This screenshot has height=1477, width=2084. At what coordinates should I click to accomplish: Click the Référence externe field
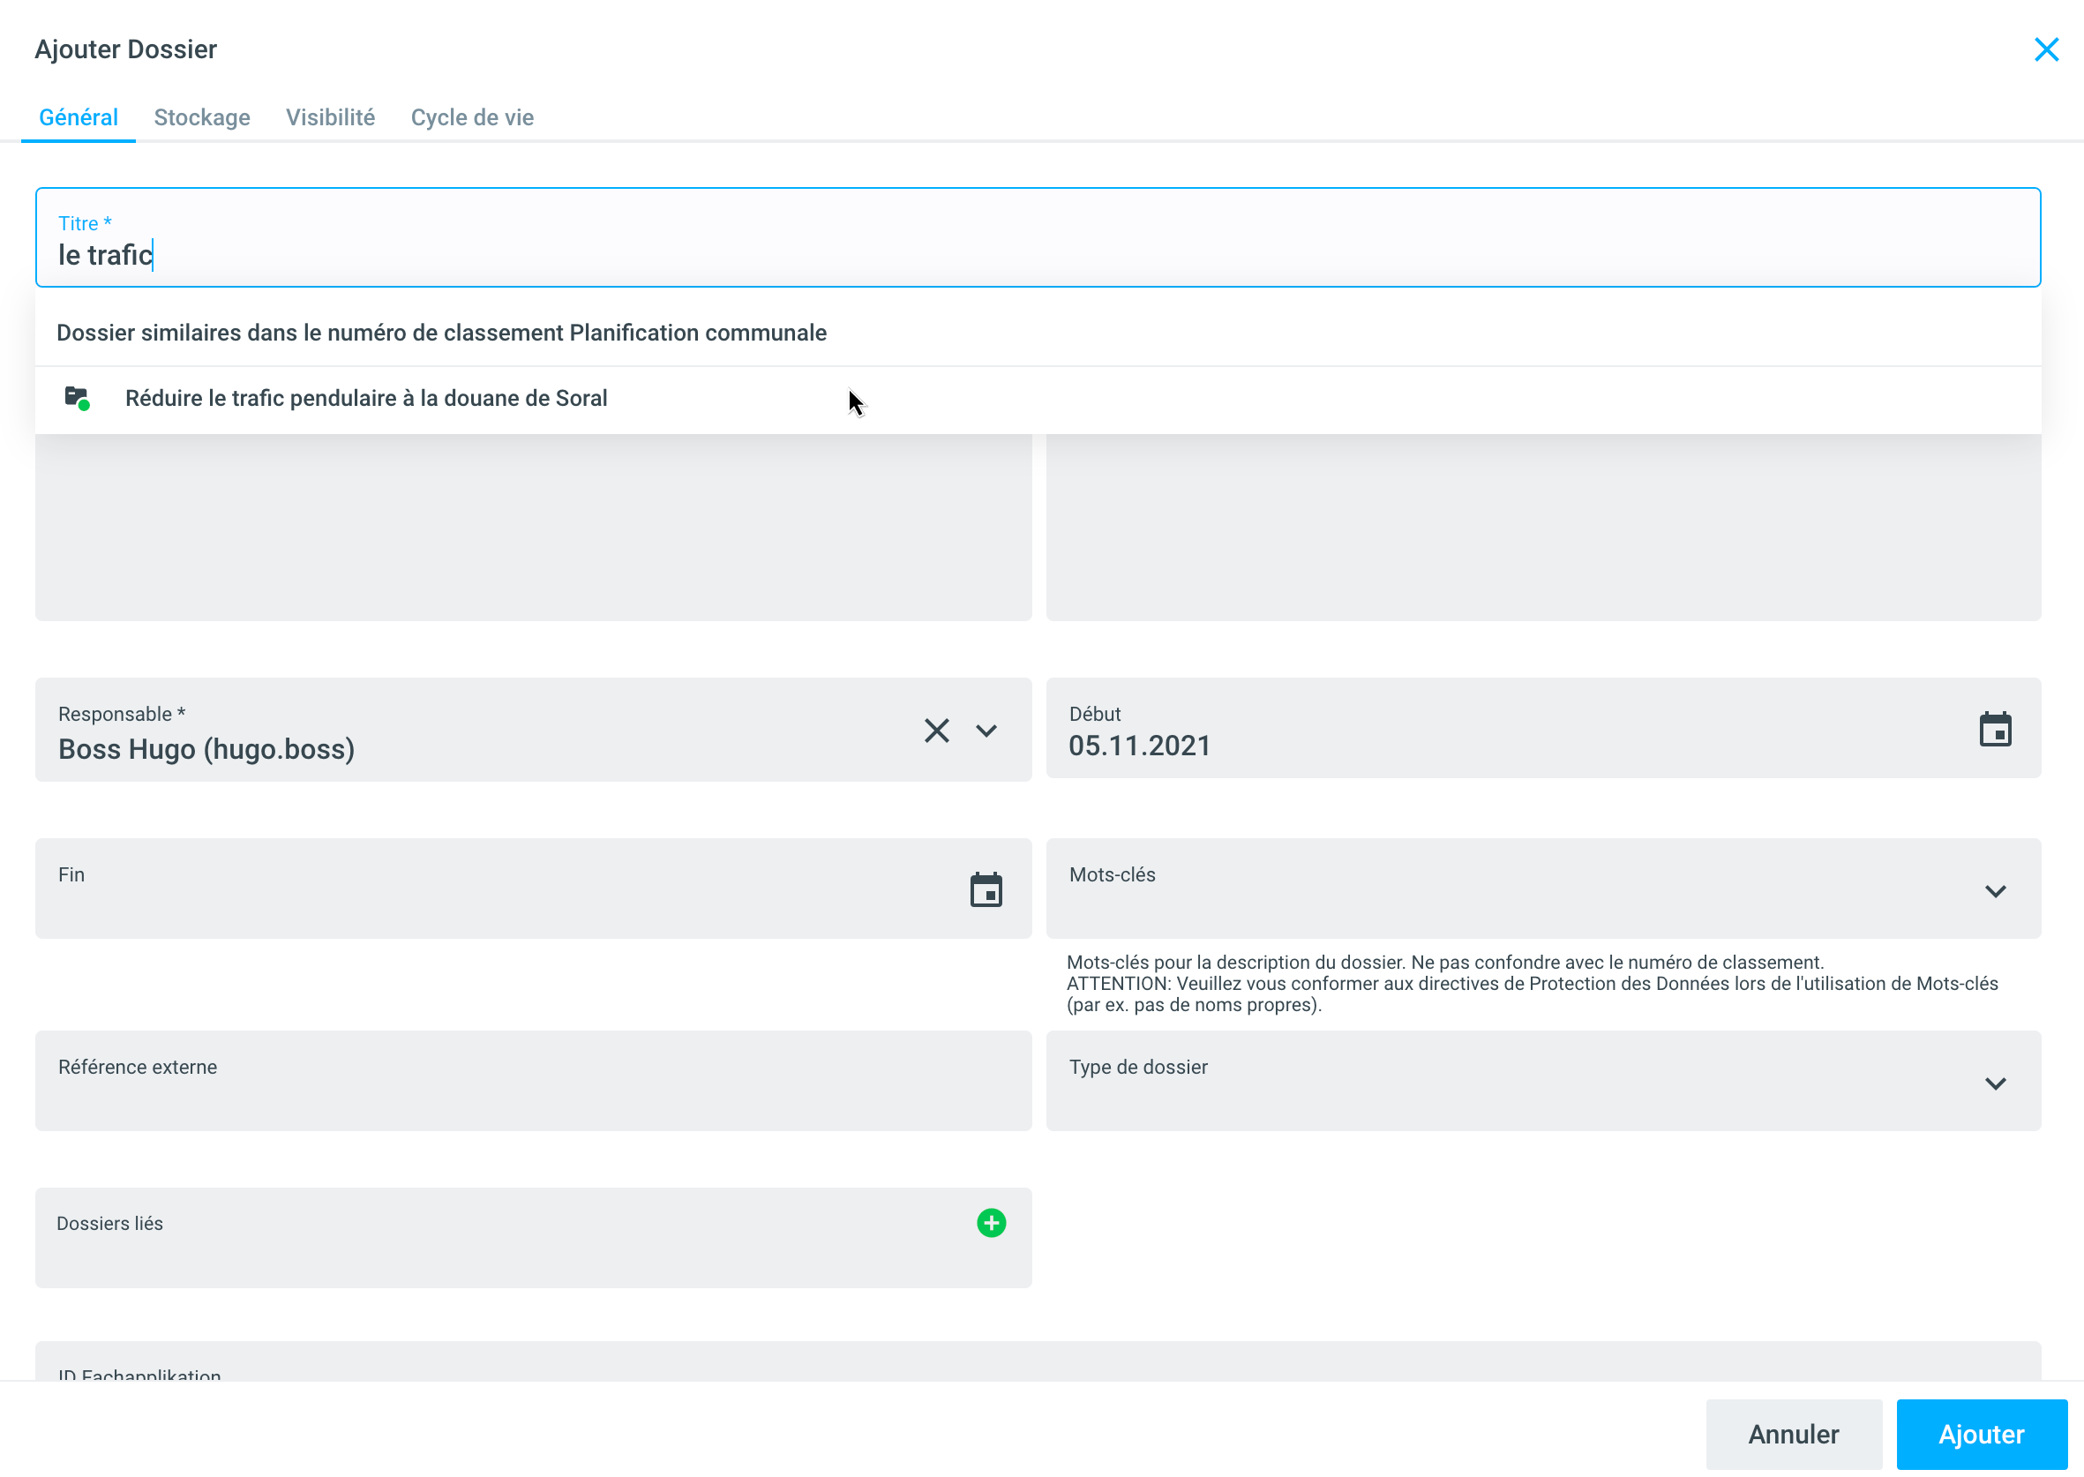533,1081
